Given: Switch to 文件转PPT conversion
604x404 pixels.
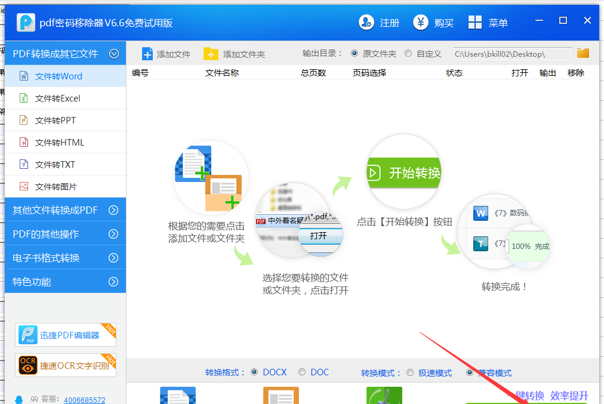Looking at the screenshot, I should coord(66,120).
